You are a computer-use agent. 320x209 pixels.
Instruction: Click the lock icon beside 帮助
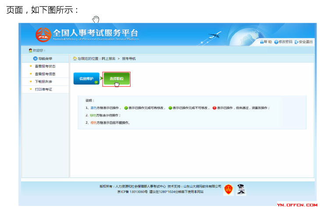click(x=262, y=42)
